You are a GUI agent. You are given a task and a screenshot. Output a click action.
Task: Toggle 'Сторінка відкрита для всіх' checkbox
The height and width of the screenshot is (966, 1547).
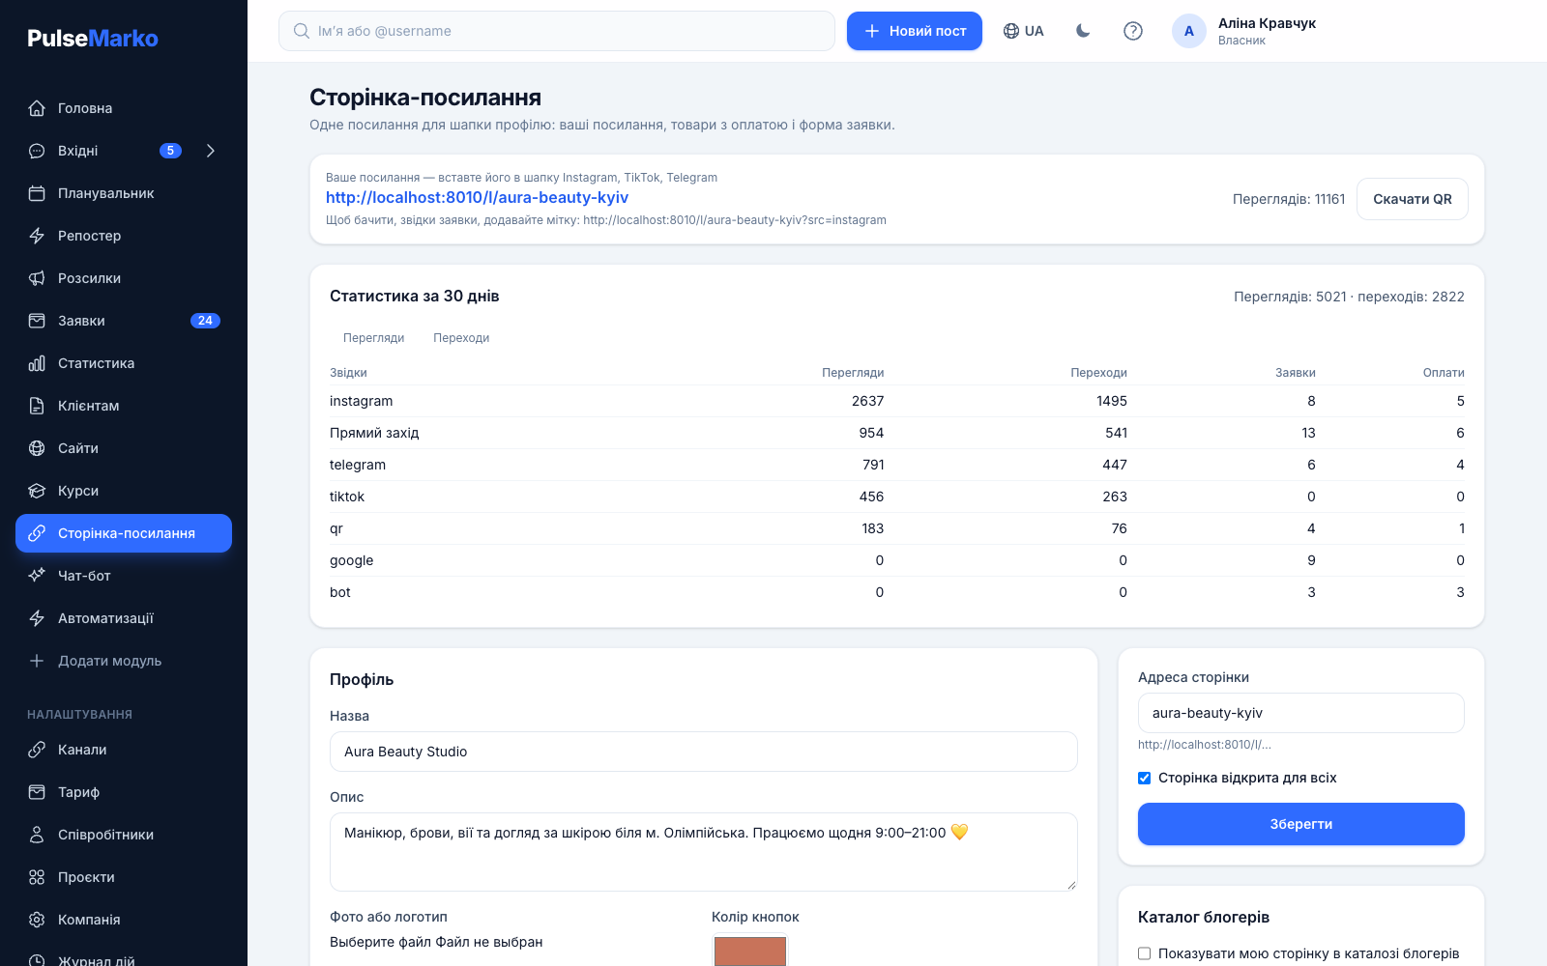pos(1145,778)
